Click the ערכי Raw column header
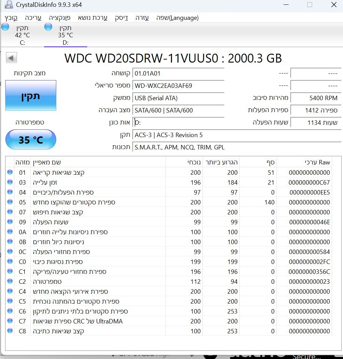343x359 pixels. (304, 162)
